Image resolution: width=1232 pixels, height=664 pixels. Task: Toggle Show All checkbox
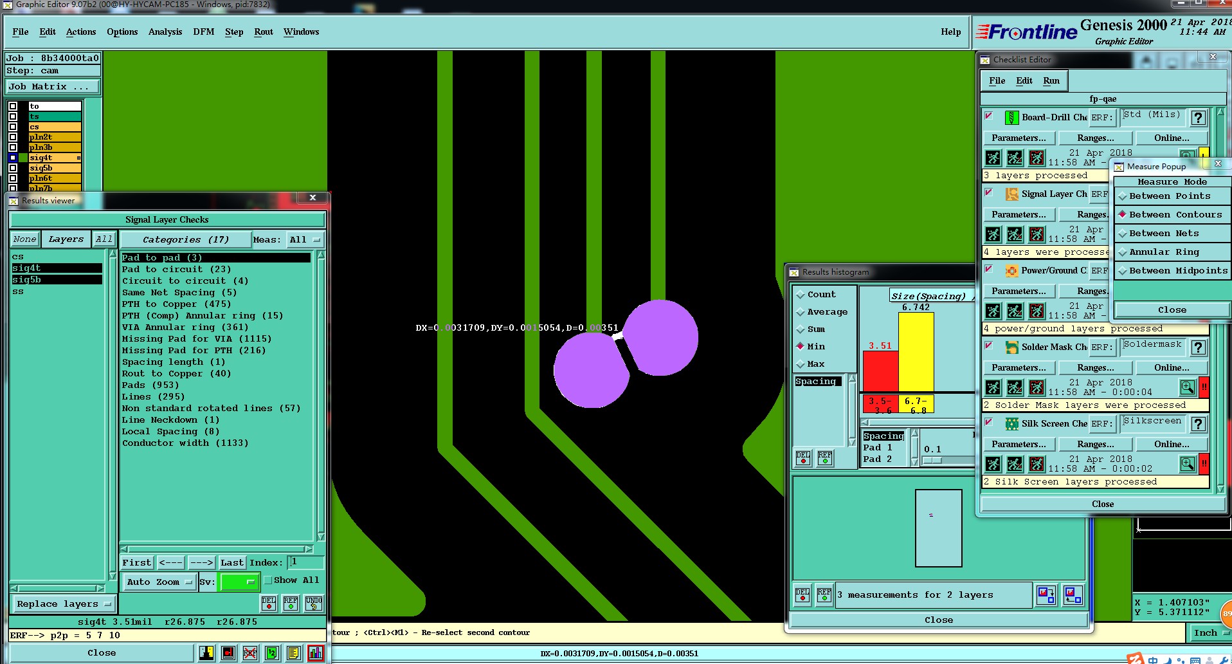[268, 580]
